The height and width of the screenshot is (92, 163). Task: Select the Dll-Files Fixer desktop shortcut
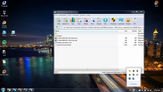(4, 73)
